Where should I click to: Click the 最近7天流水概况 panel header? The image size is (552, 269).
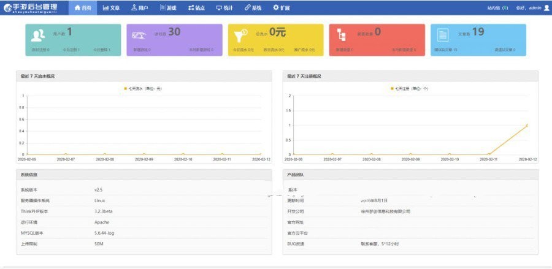(144, 77)
